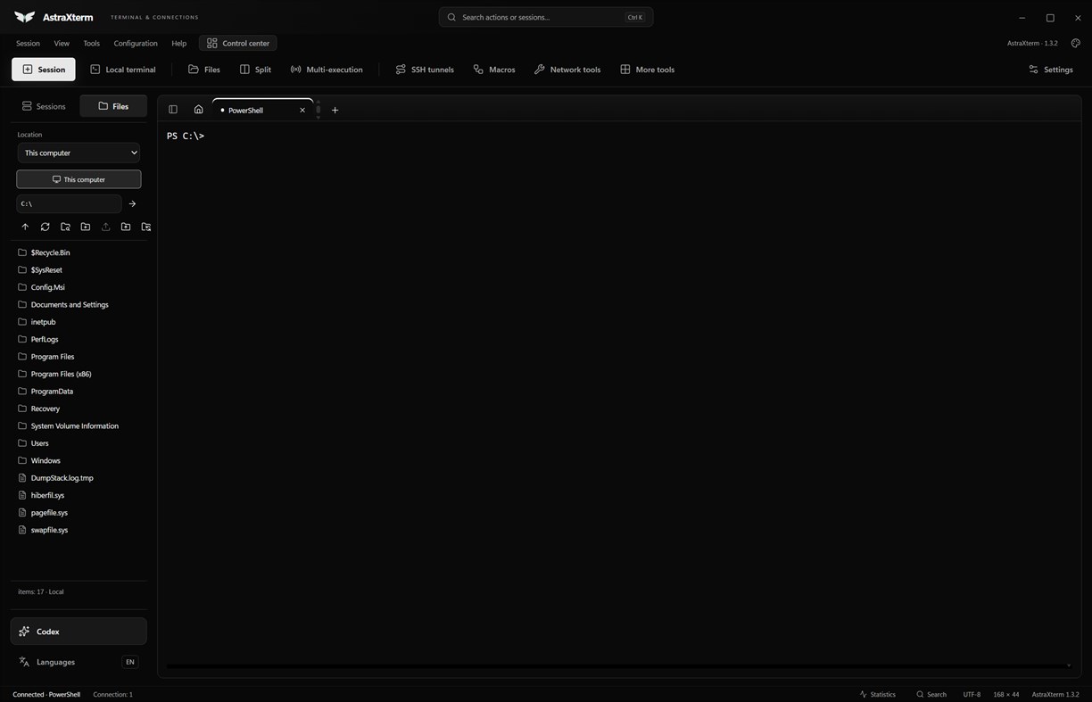Open the Session menu
Image resolution: width=1092 pixels, height=702 pixels.
pyautogui.click(x=28, y=43)
